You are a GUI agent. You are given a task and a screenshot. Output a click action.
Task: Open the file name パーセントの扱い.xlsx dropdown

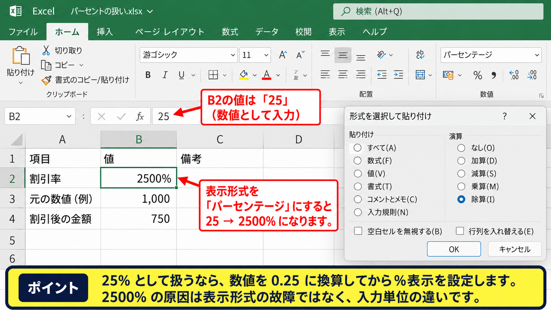pos(150,12)
